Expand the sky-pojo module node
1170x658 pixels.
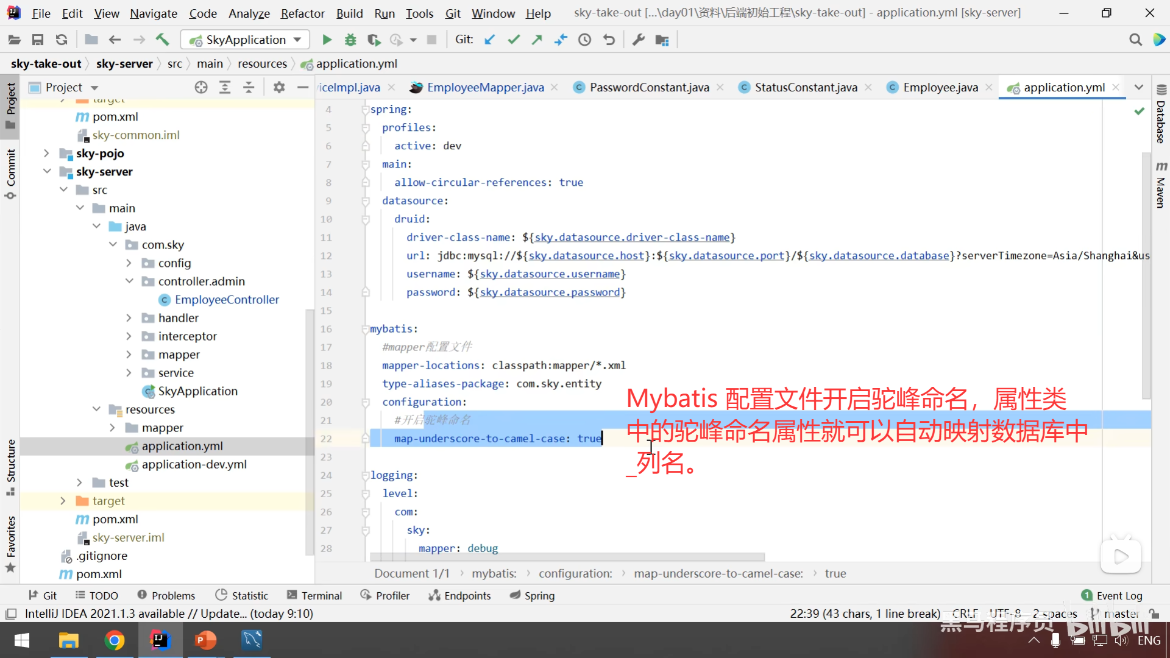tap(46, 153)
